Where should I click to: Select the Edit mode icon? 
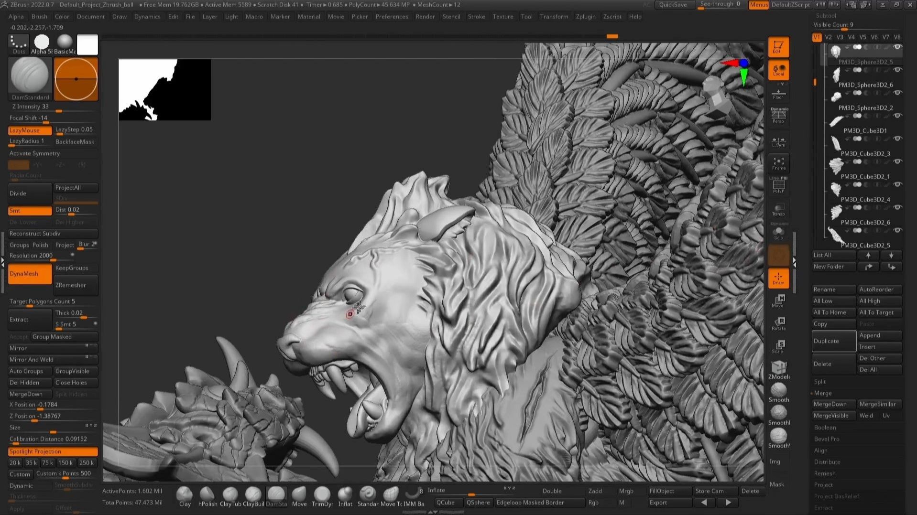tap(778, 47)
